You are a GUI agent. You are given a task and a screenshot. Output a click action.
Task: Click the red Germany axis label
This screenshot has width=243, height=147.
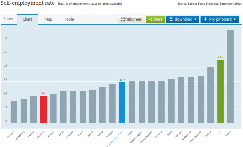click(40, 134)
